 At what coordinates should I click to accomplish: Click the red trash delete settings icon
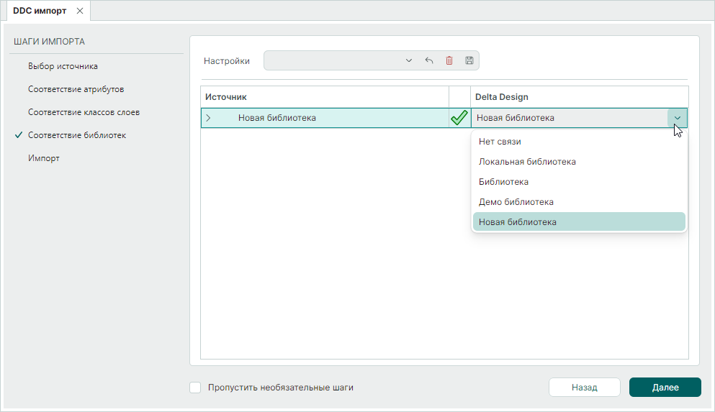tap(449, 60)
